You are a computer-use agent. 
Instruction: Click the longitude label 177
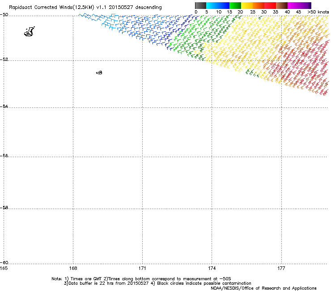click(281, 268)
